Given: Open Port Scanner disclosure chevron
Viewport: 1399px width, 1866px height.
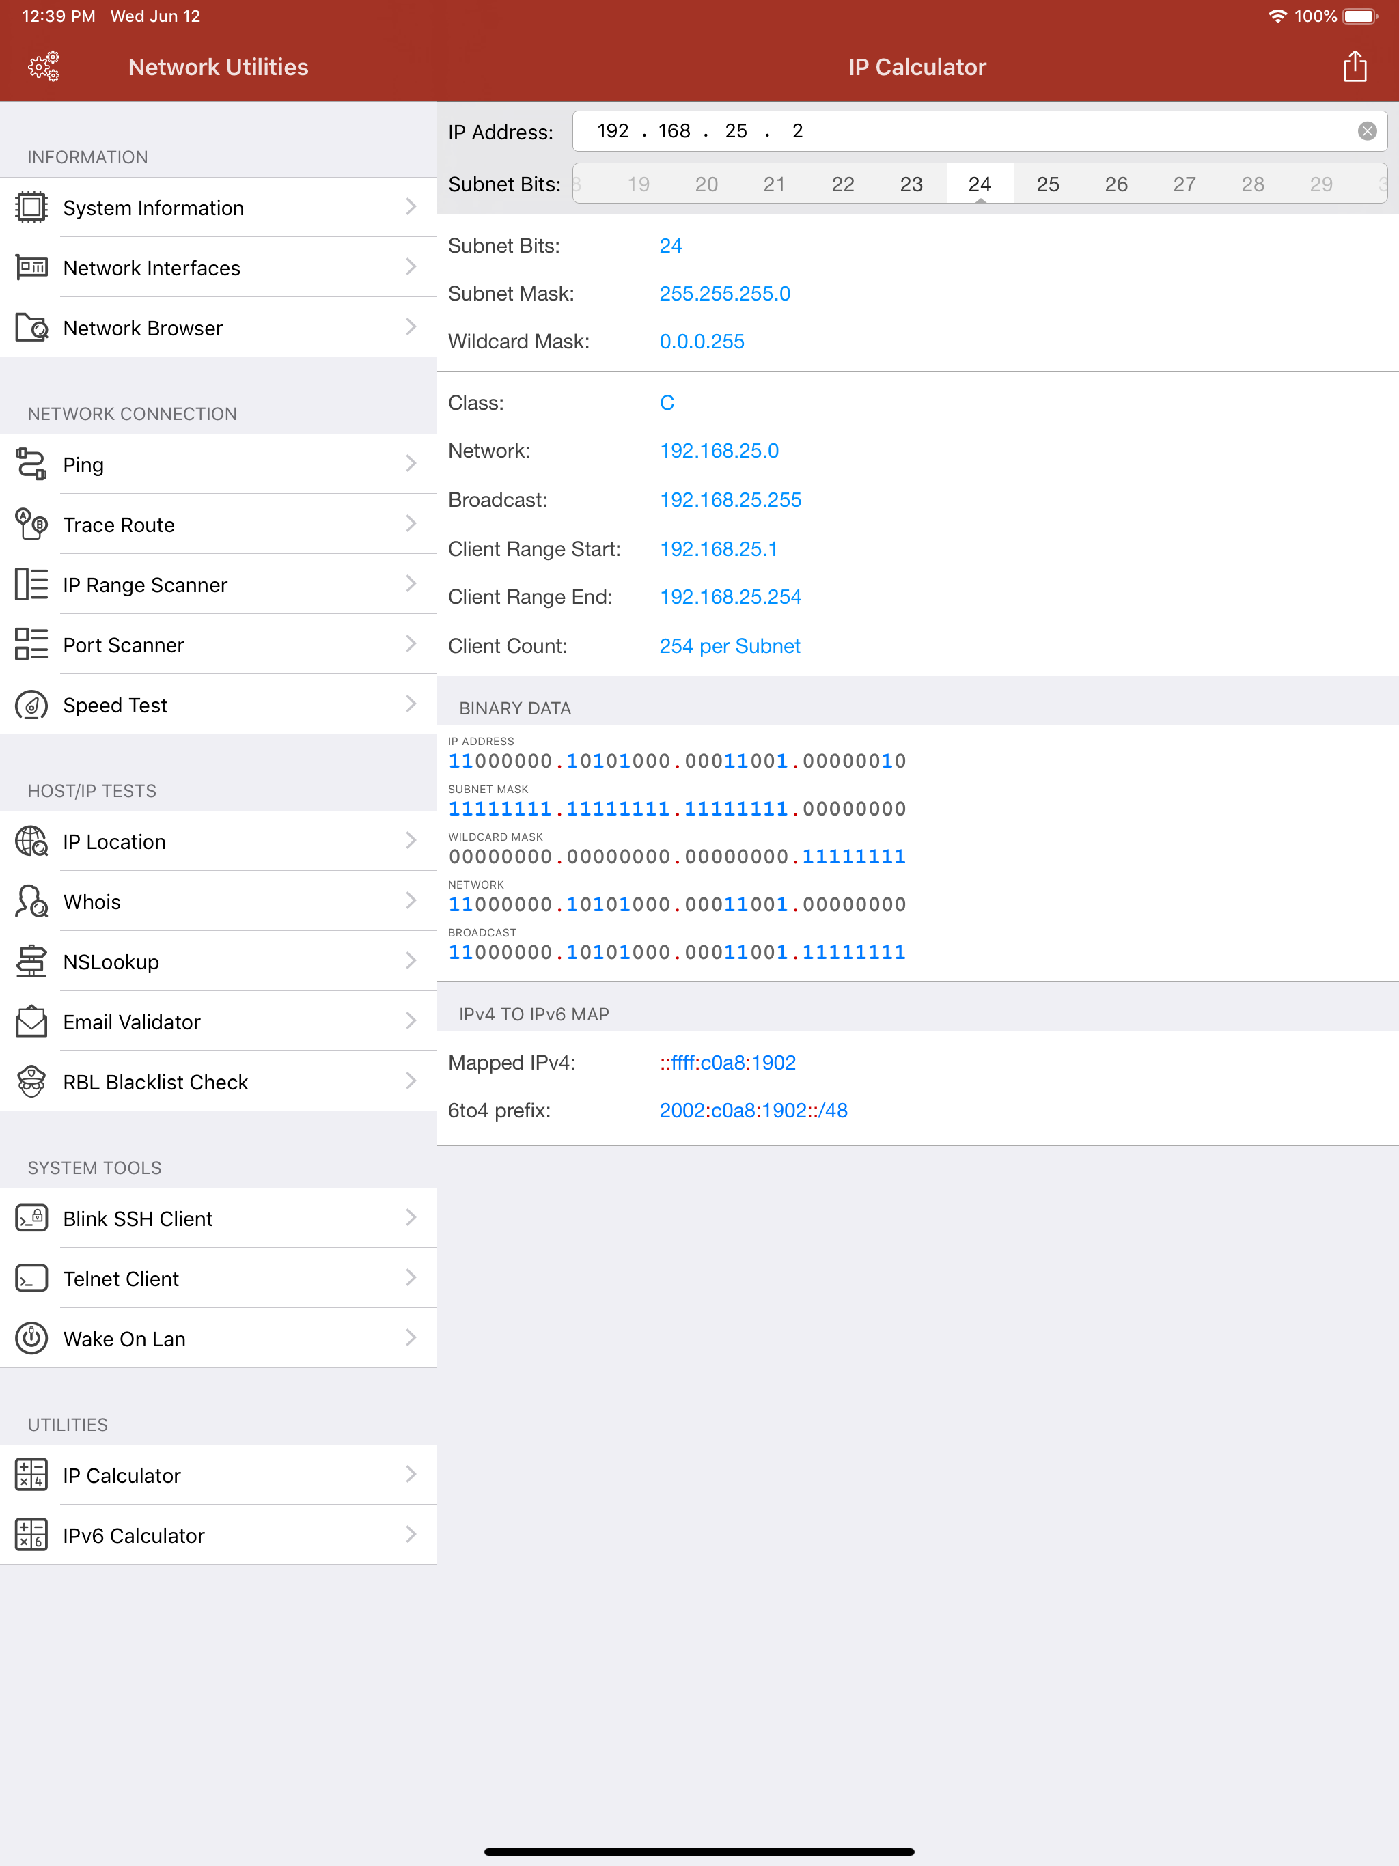Looking at the screenshot, I should point(411,643).
